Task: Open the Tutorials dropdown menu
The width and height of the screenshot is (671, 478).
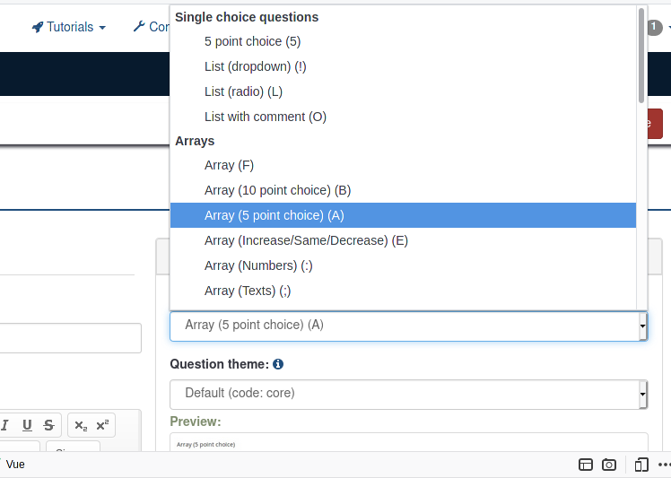Action: 69,27
